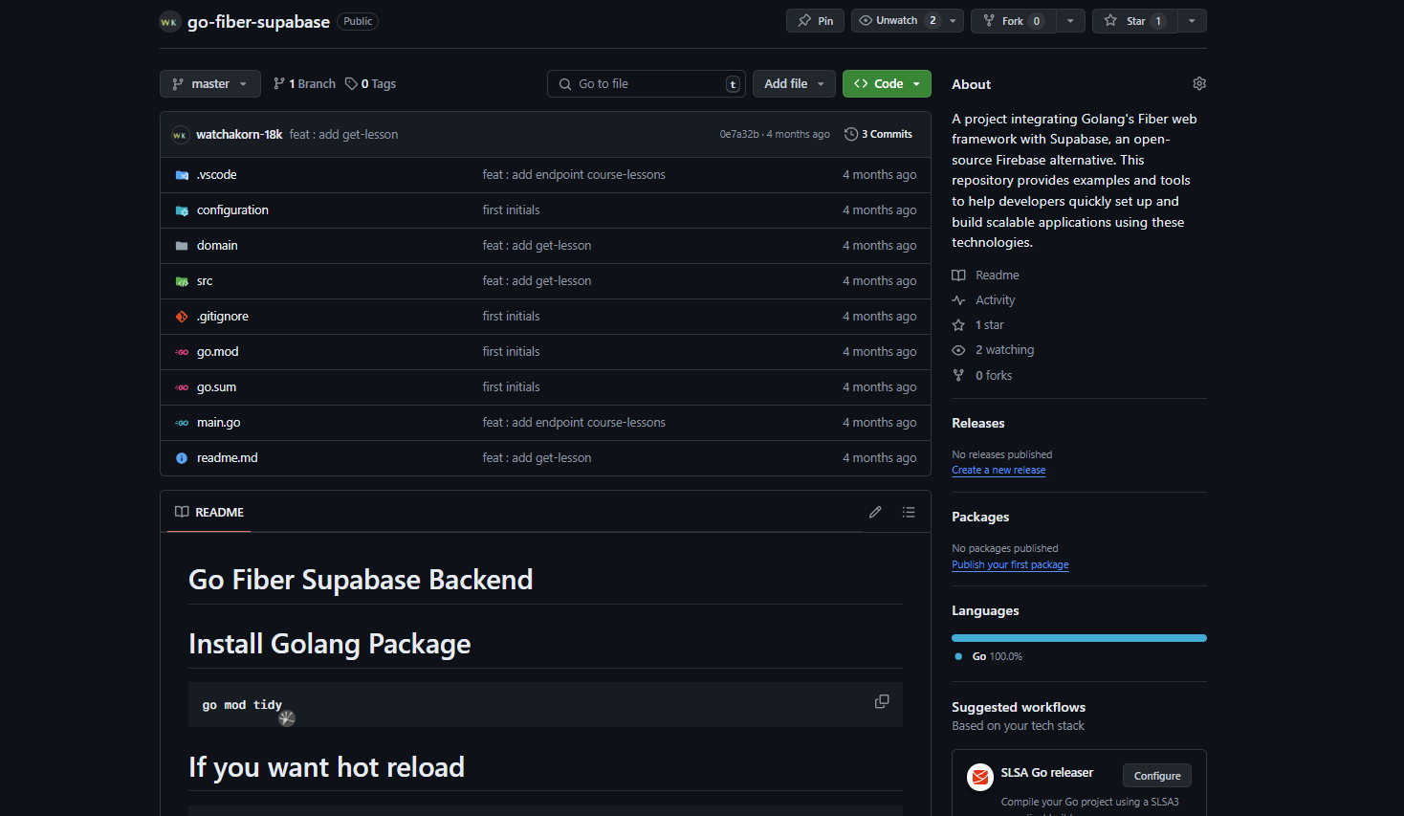Open the src folder
Image resolution: width=1404 pixels, height=816 pixels.
tap(205, 281)
